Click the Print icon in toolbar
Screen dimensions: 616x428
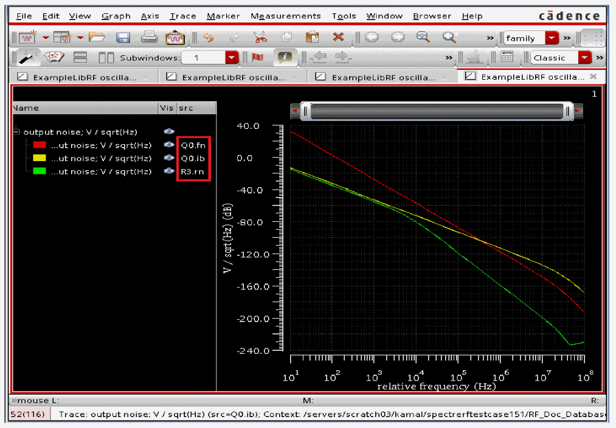(150, 38)
